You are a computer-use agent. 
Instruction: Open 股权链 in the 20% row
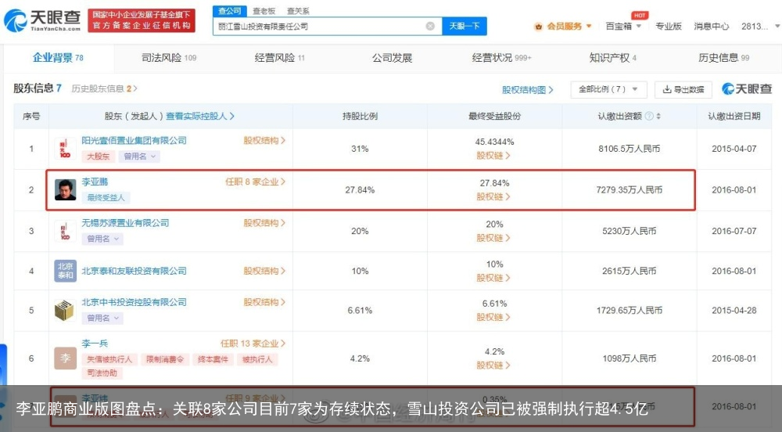(x=493, y=238)
